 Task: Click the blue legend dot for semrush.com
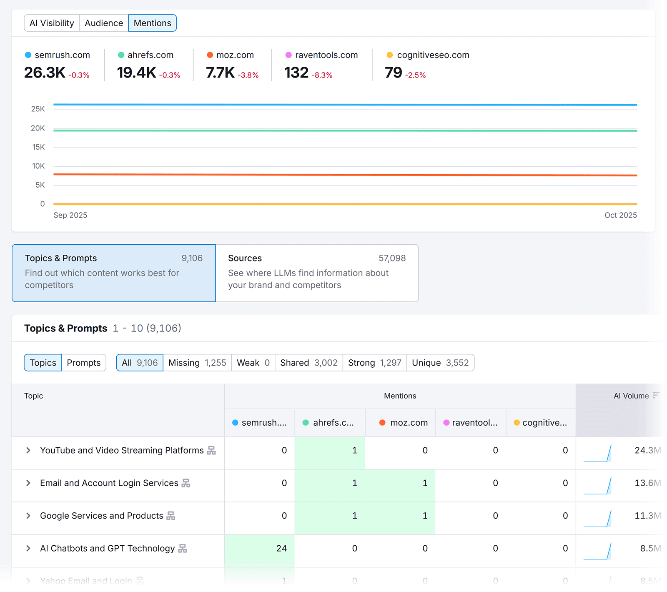[28, 55]
